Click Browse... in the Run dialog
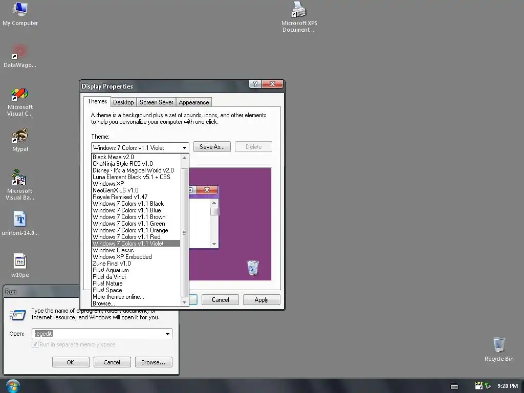This screenshot has width=524, height=393. pyautogui.click(x=154, y=362)
